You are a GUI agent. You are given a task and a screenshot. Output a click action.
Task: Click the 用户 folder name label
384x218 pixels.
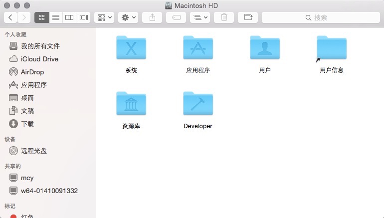(x=265, y=70)
